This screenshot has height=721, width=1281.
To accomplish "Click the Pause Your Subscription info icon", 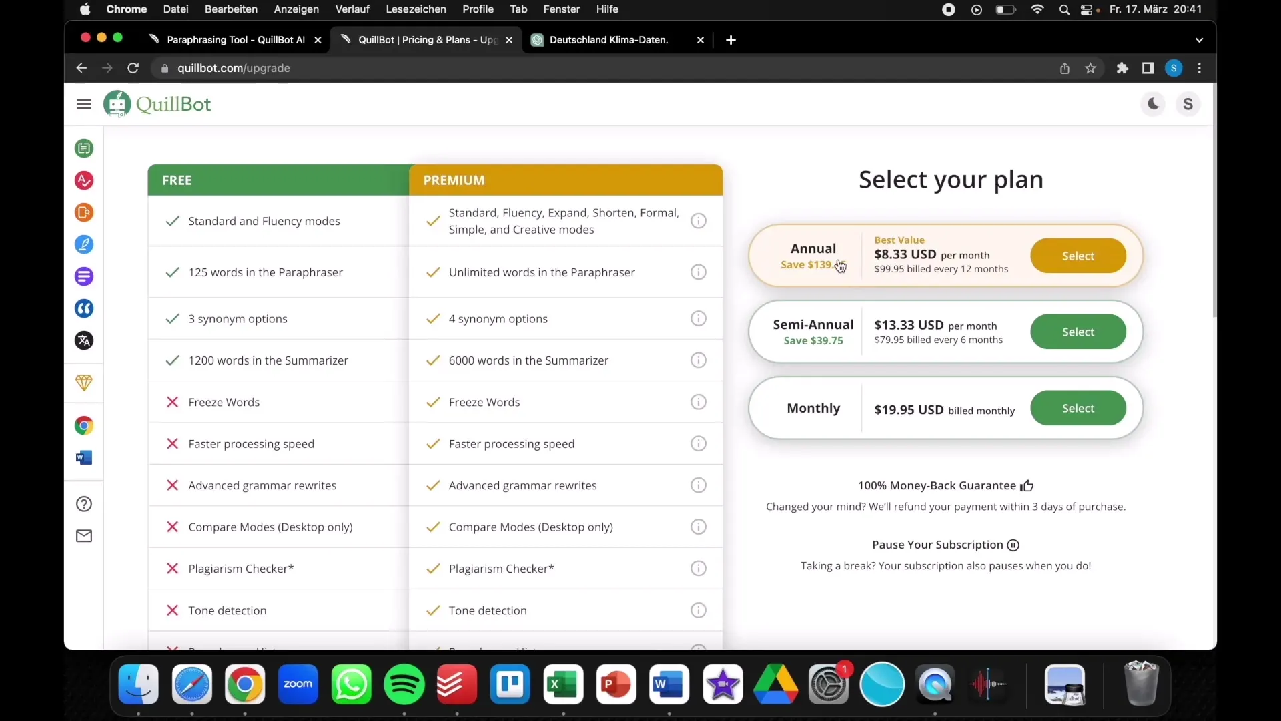I will (x=1013, y=545).
